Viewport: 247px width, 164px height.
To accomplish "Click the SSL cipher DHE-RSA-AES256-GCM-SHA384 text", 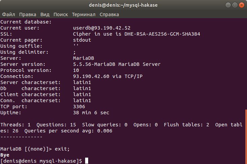I will [x=162, y=34].
